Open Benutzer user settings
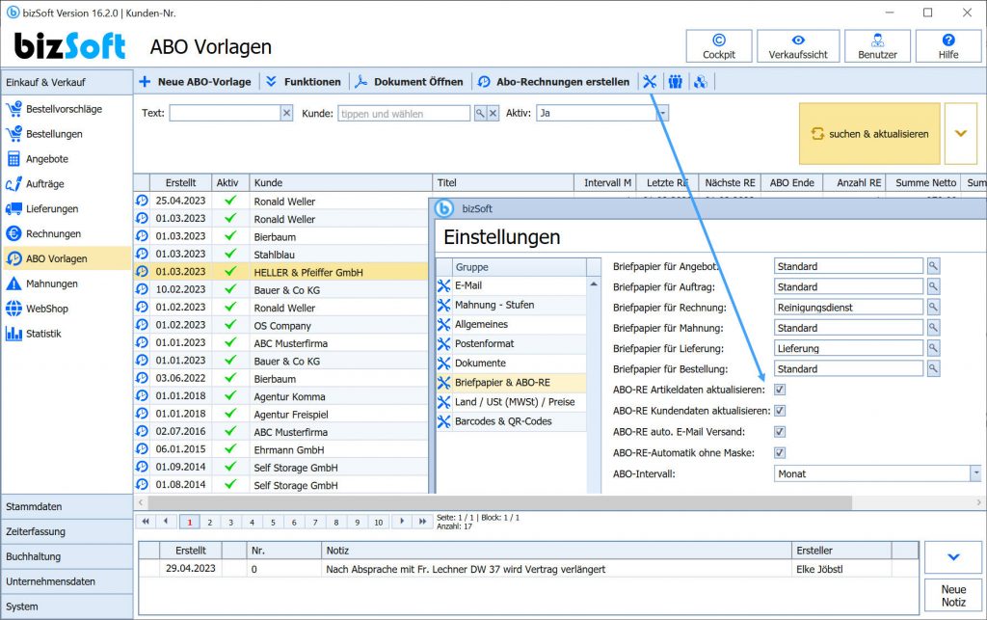 click(x=877, y=46)
